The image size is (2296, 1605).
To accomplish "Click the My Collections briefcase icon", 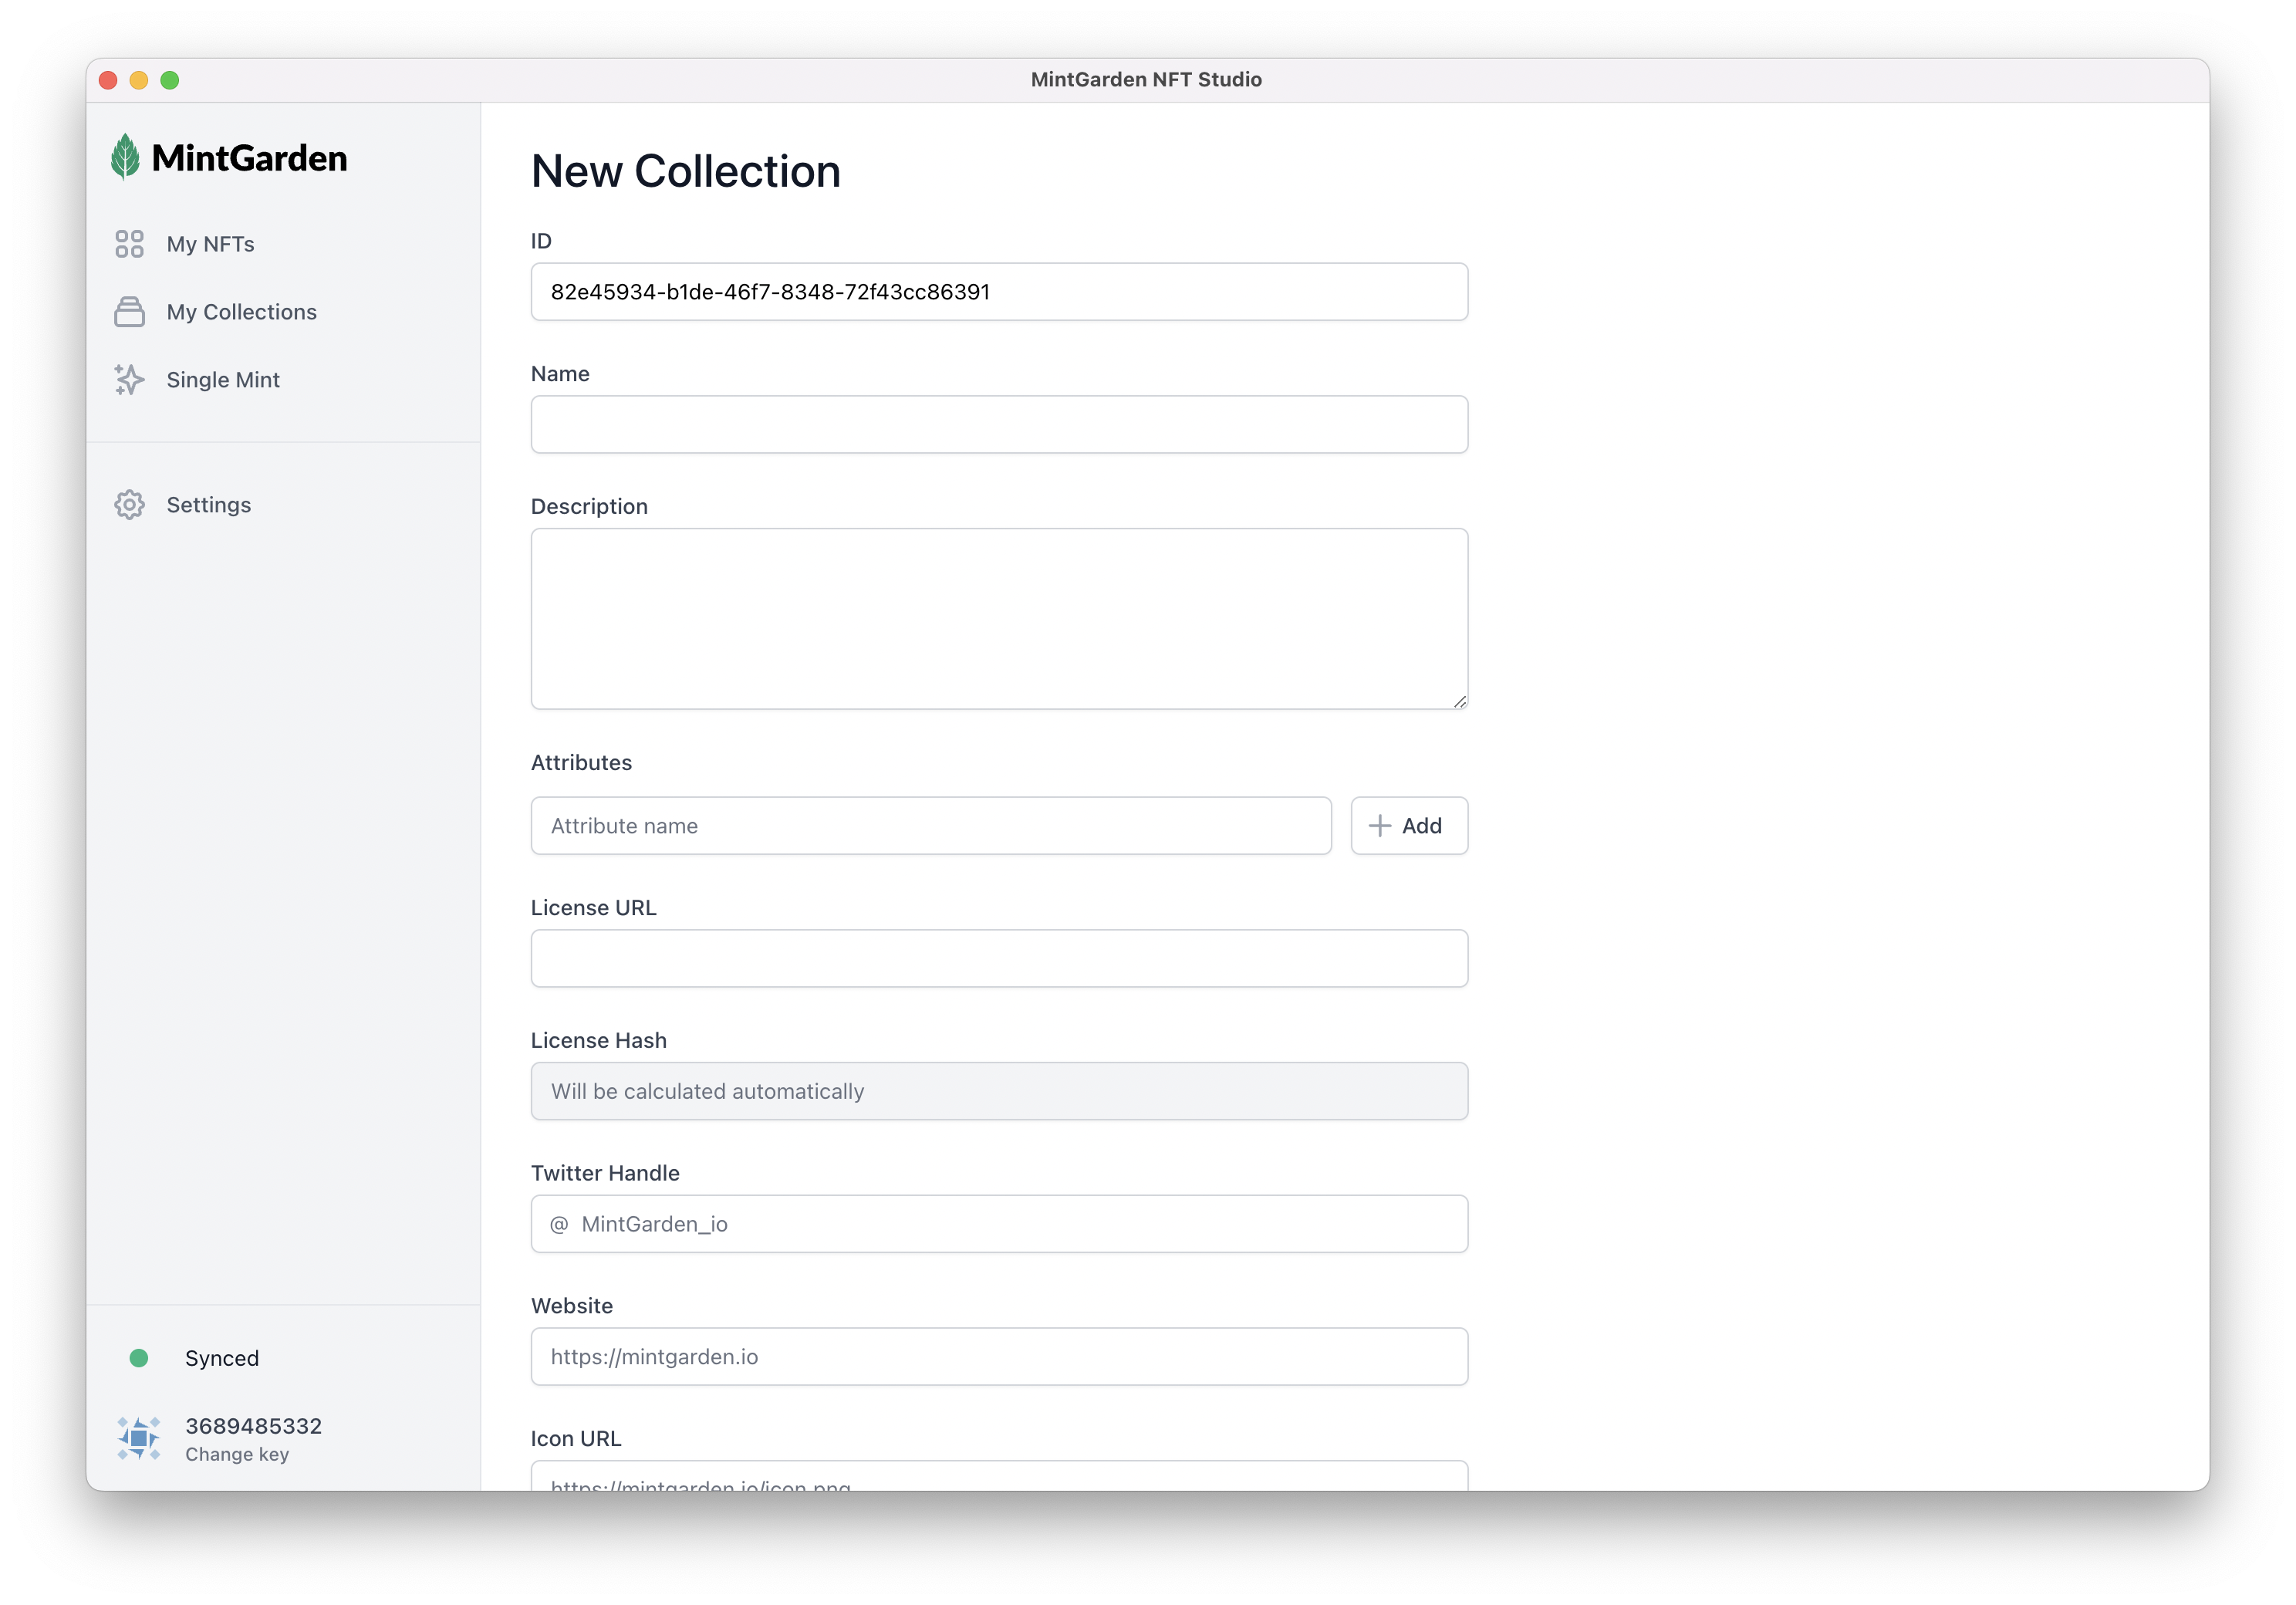I will pos(130,311).
